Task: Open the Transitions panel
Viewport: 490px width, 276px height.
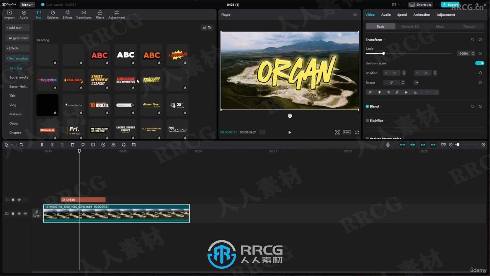Action: (84, 15)
